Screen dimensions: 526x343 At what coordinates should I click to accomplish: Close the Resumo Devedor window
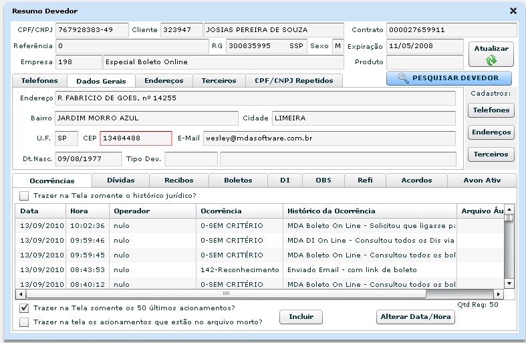click(513, 11)
